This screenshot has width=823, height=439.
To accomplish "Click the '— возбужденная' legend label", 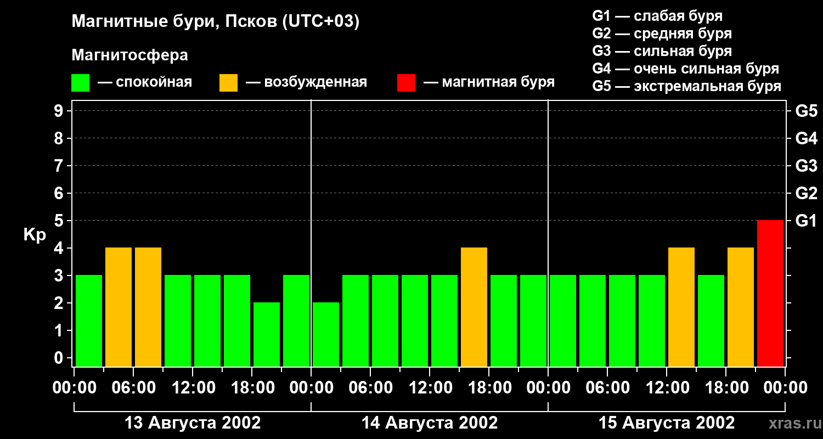I will (x=306, y=82).
